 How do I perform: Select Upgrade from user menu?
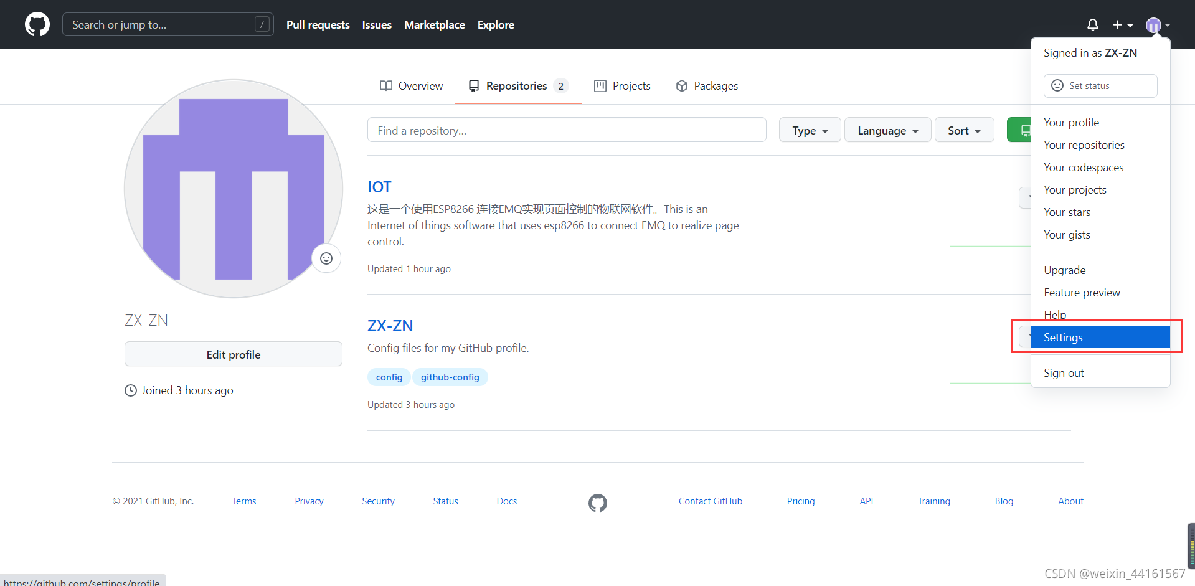[x=1100, y=270]
